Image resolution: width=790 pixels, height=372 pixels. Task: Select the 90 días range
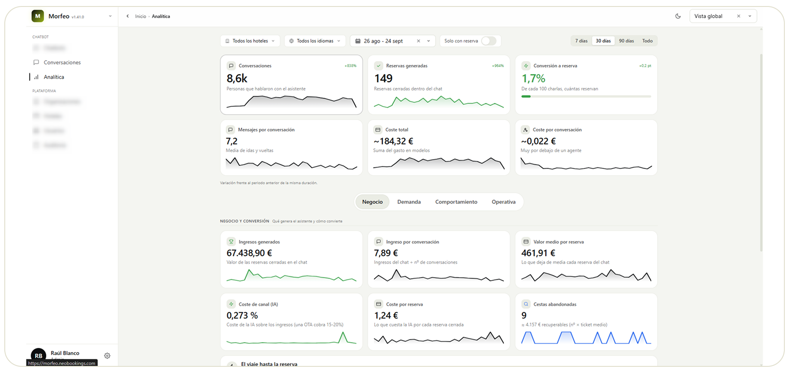[626, 41]
